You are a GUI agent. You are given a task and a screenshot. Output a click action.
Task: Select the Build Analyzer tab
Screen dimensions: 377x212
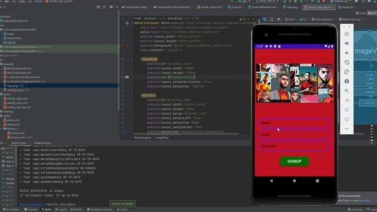[x=42, y=143]
